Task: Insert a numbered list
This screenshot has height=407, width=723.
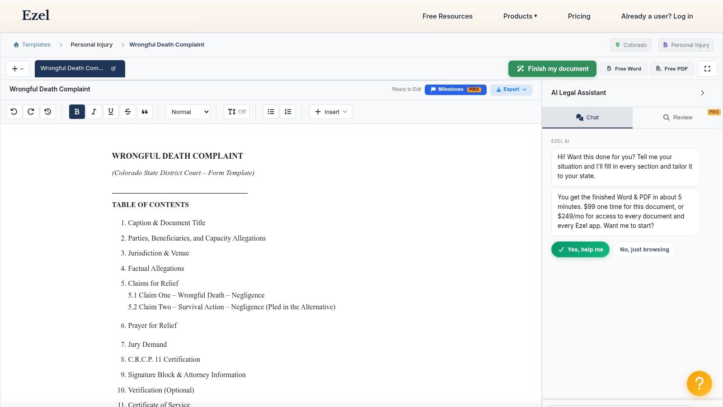Action: click(288, 112)
